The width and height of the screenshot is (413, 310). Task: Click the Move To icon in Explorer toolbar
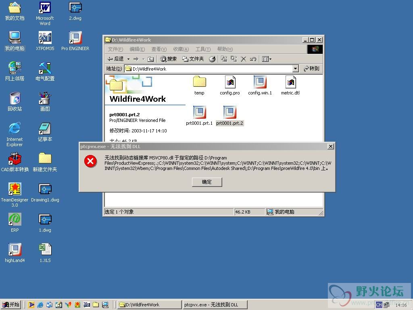click(x=224, y=59)
